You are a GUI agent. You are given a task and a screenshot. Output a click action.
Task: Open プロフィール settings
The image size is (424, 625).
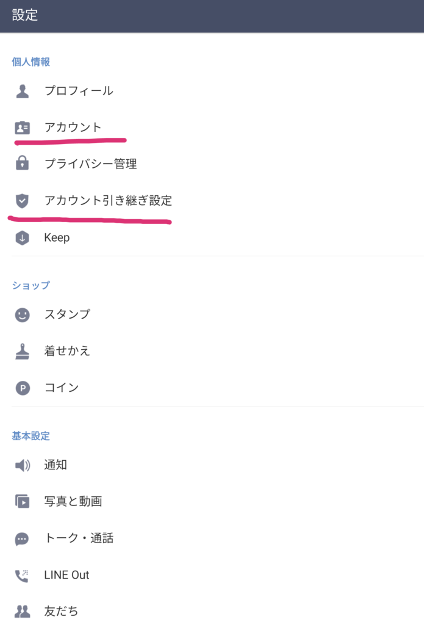[x=79, y=92]
